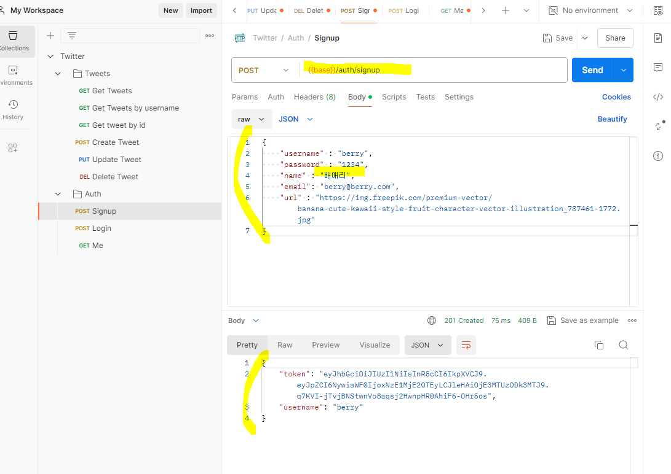Open the POST Login request in sidebar
Image resolution: width=671 pixels, height=474 pixels.
click(93, 228)
